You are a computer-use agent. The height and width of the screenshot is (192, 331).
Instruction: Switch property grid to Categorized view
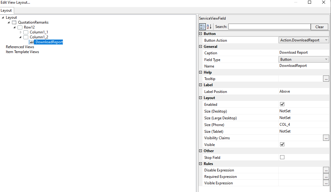pyautogui.click(x=202, y=27)
